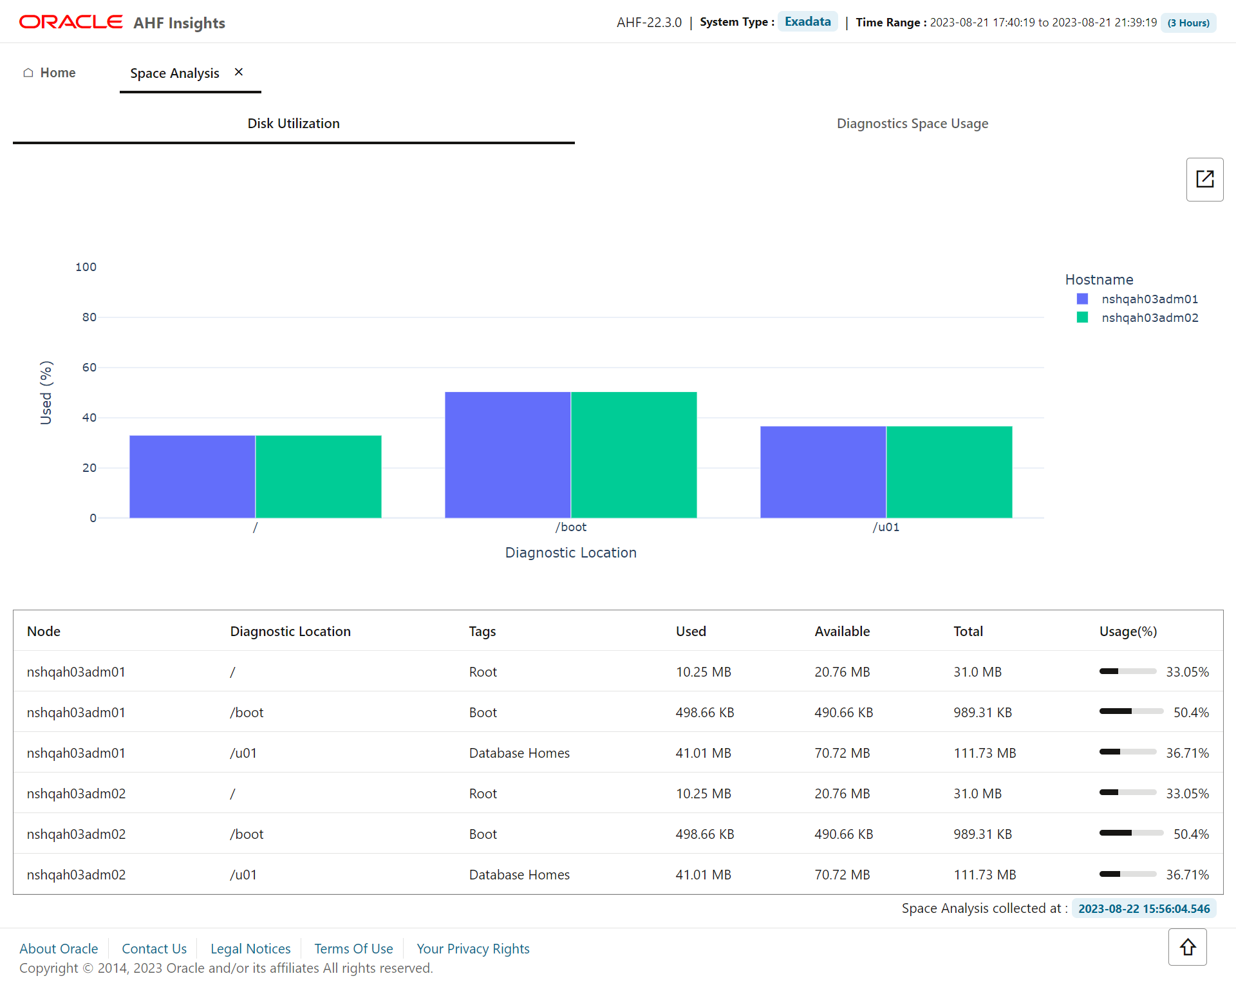Click the Oracle logo

(x=71, y=22)
